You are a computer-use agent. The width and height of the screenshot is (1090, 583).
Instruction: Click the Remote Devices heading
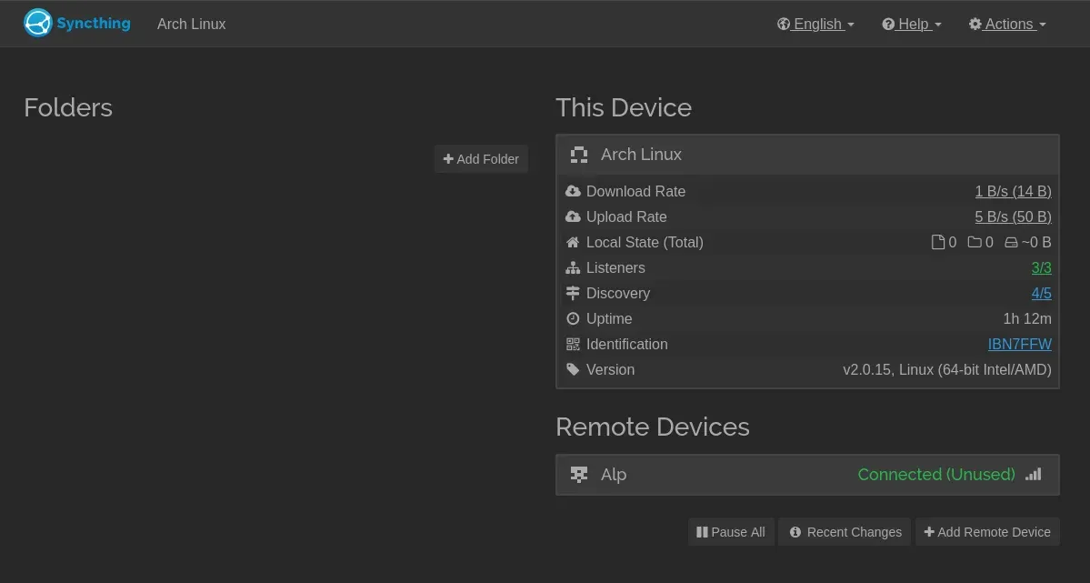(x=652, y=427)
